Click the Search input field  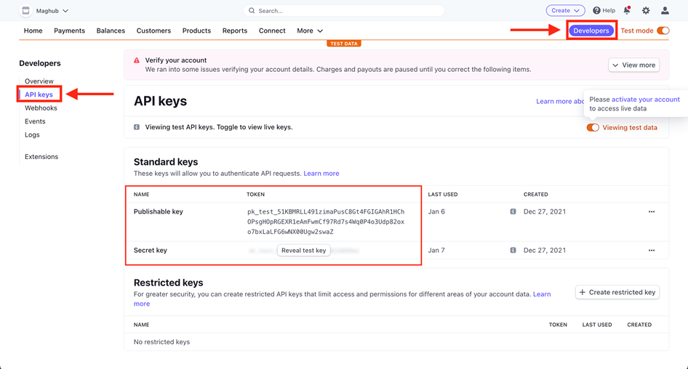344,11
